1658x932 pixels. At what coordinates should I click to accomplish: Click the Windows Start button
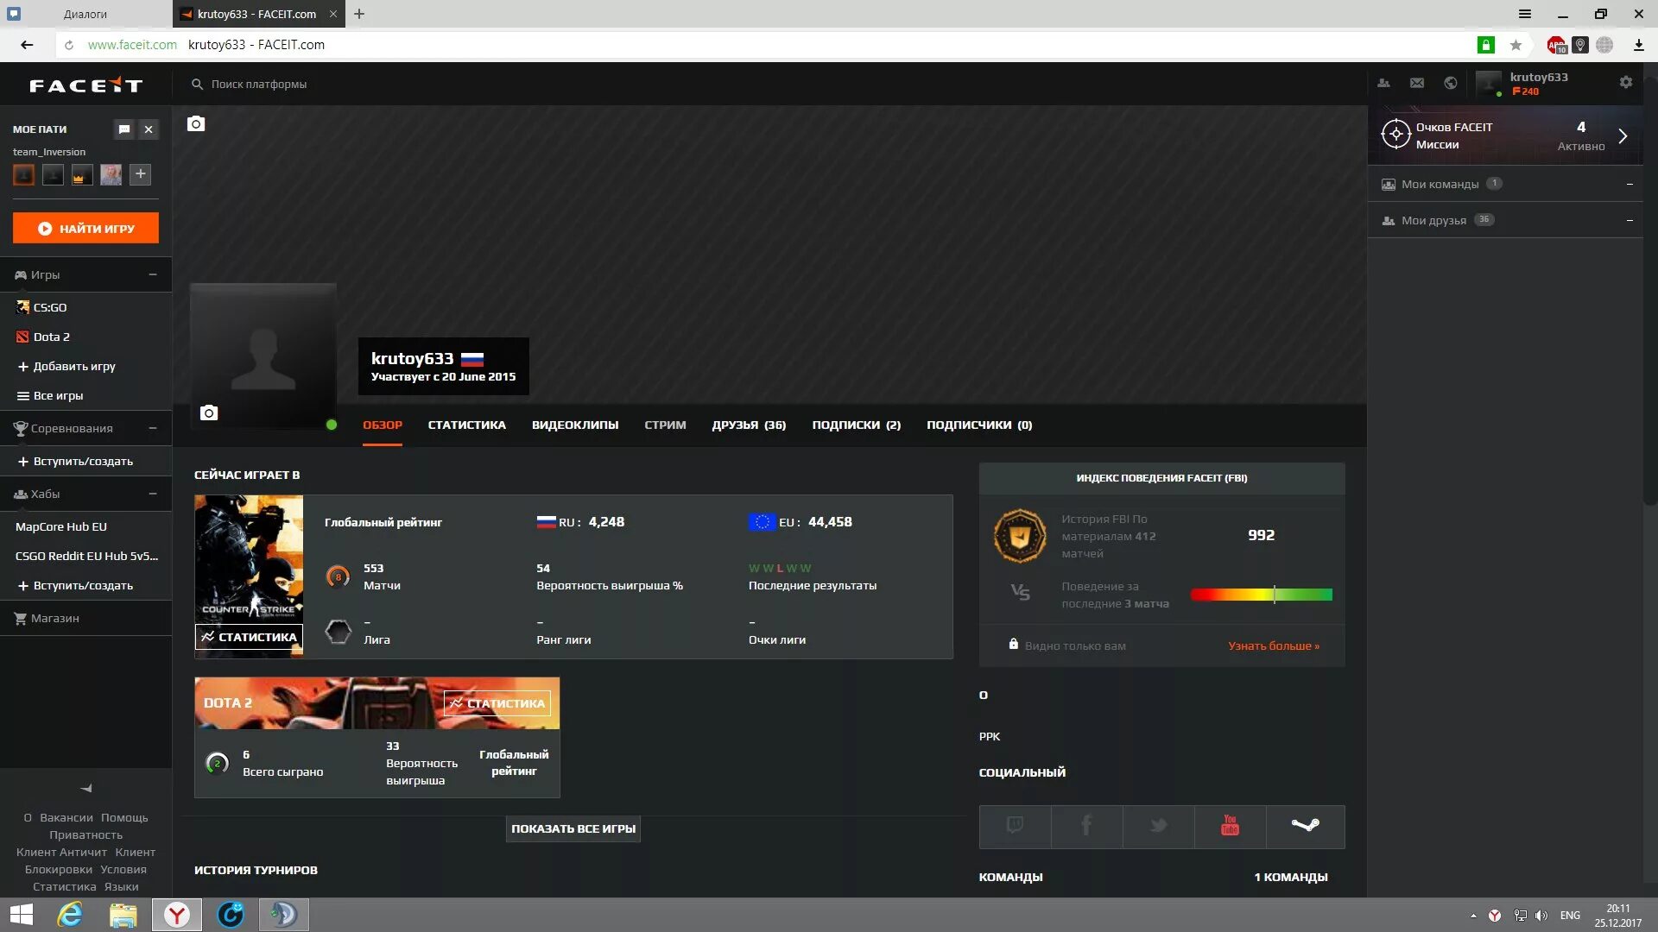tap(21, 915)
